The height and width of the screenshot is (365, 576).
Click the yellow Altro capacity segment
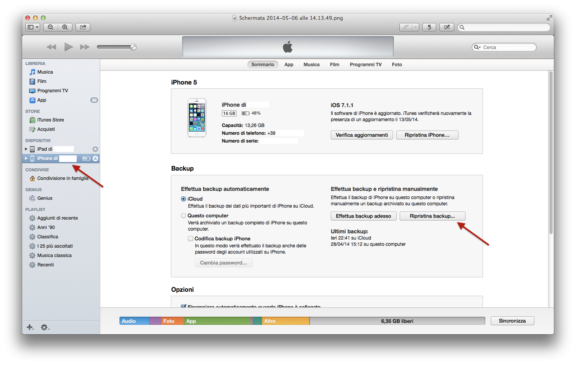(x=286, y=321)
